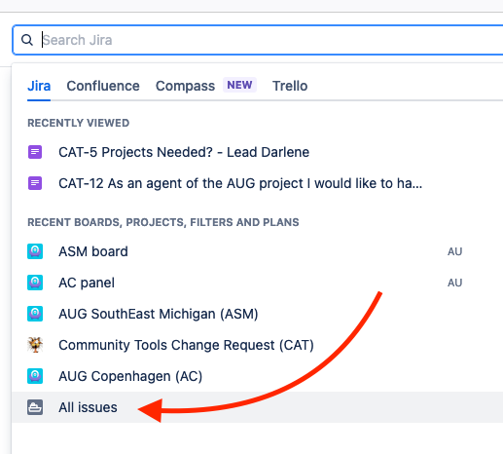Click the NEW badge beside Compass
503x454 pixels.
coord(239,85)
